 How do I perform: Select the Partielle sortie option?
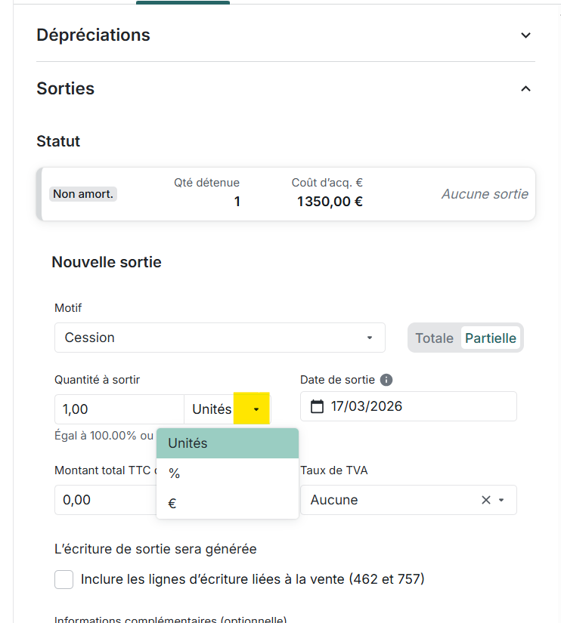[491, 338]
